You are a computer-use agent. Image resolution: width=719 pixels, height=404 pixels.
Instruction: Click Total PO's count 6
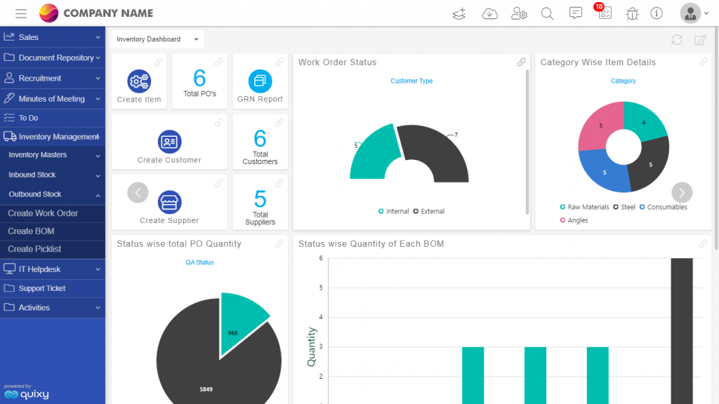[x=199, y=79]
